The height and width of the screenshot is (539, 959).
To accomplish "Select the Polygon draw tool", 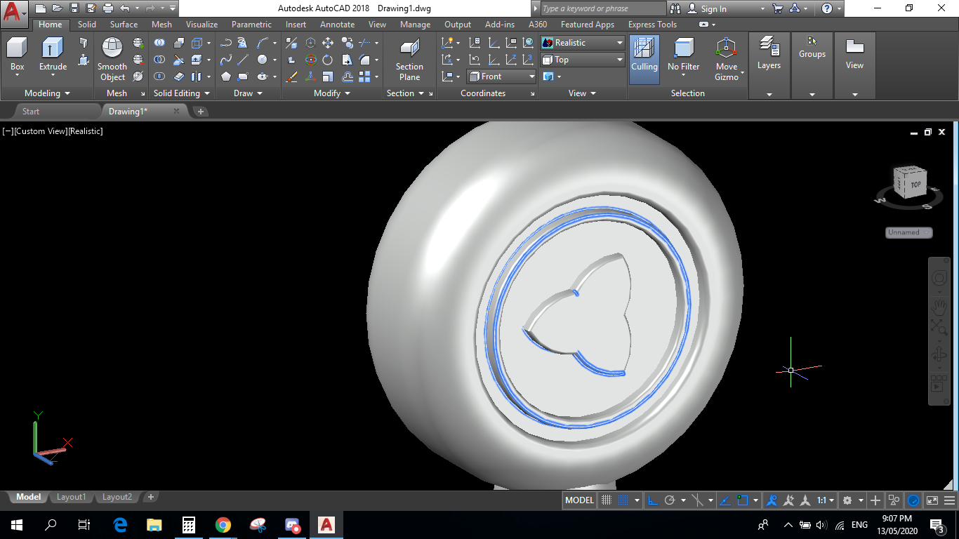I will (226, 76).
